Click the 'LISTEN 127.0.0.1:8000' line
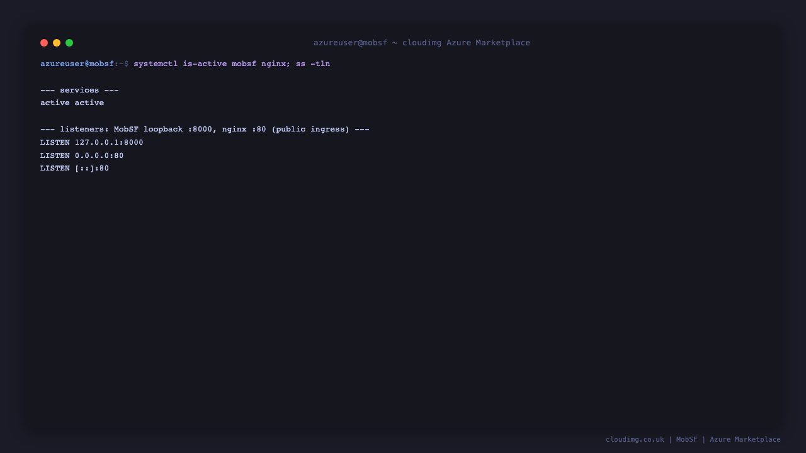806x453 pixels. click(x=92, y=143)
